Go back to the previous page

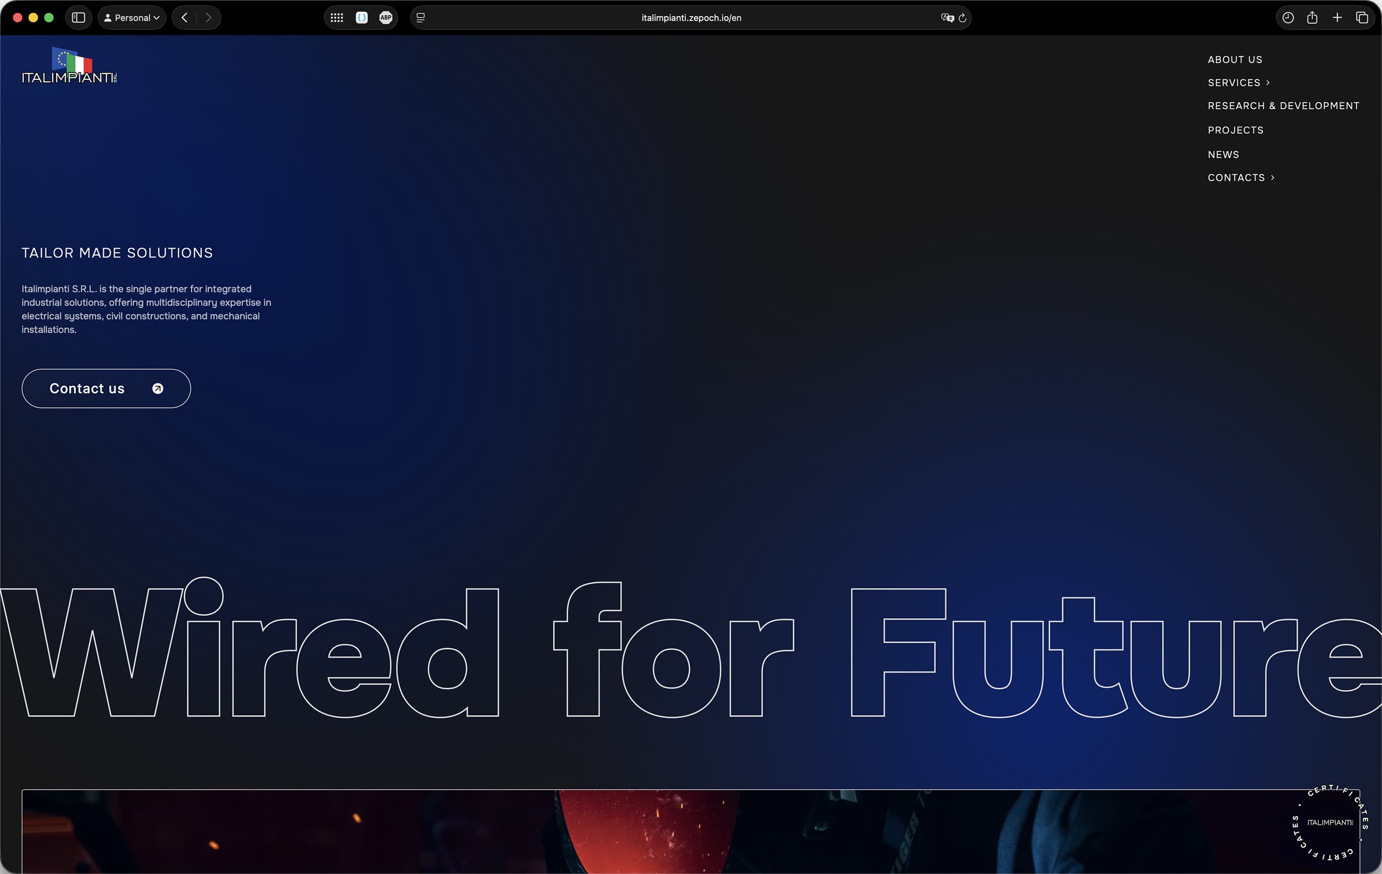[x=184, y=18]
